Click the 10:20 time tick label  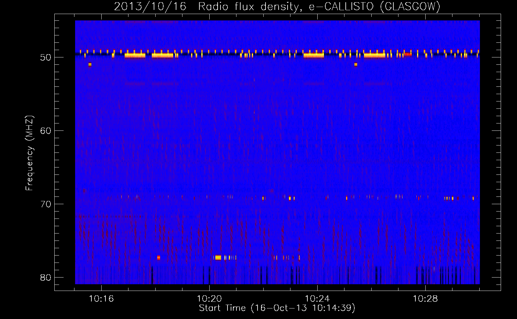tap(209, 299)
